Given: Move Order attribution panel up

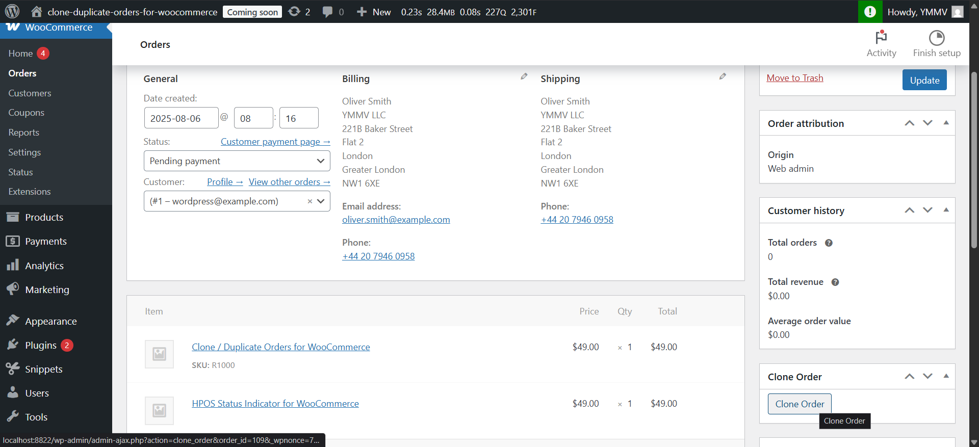Looking at the screenshot, I should (909, 123).
